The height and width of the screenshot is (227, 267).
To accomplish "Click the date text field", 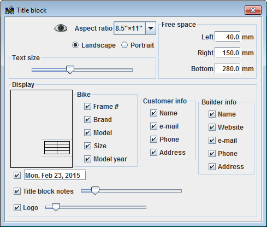I will (x=55, y=175).
